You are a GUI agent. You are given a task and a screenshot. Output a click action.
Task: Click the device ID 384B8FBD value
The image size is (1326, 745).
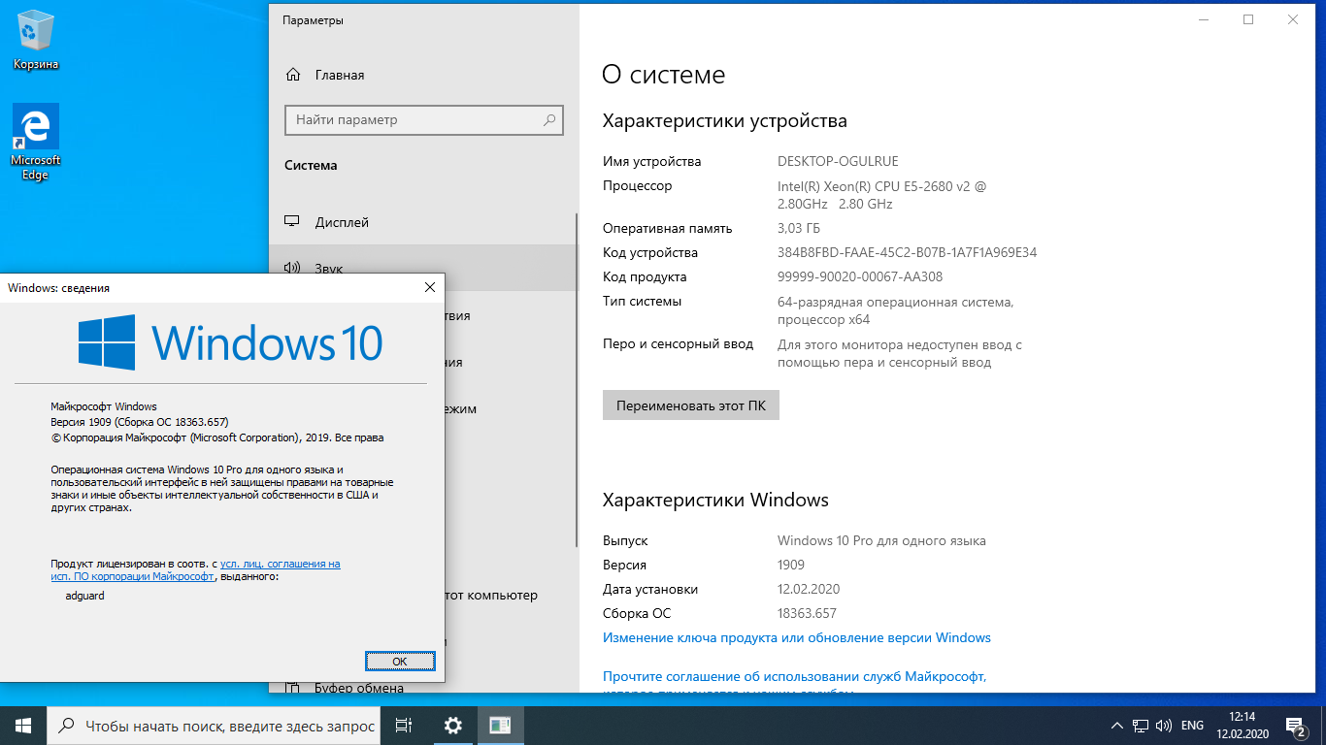click(x=908, y=253)
